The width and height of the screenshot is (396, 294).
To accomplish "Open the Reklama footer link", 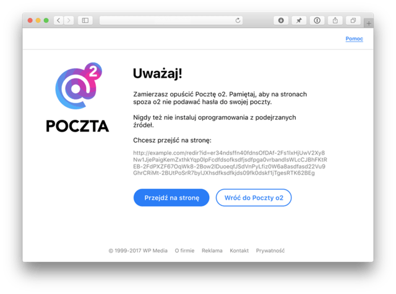I will tap(212, 251).
